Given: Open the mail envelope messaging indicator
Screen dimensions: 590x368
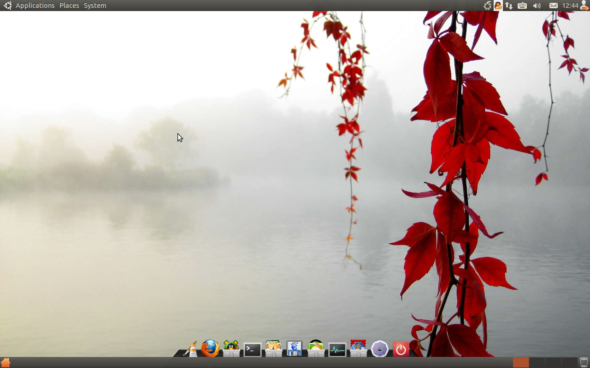Looking at the screenshot, I should click(554, 6).
